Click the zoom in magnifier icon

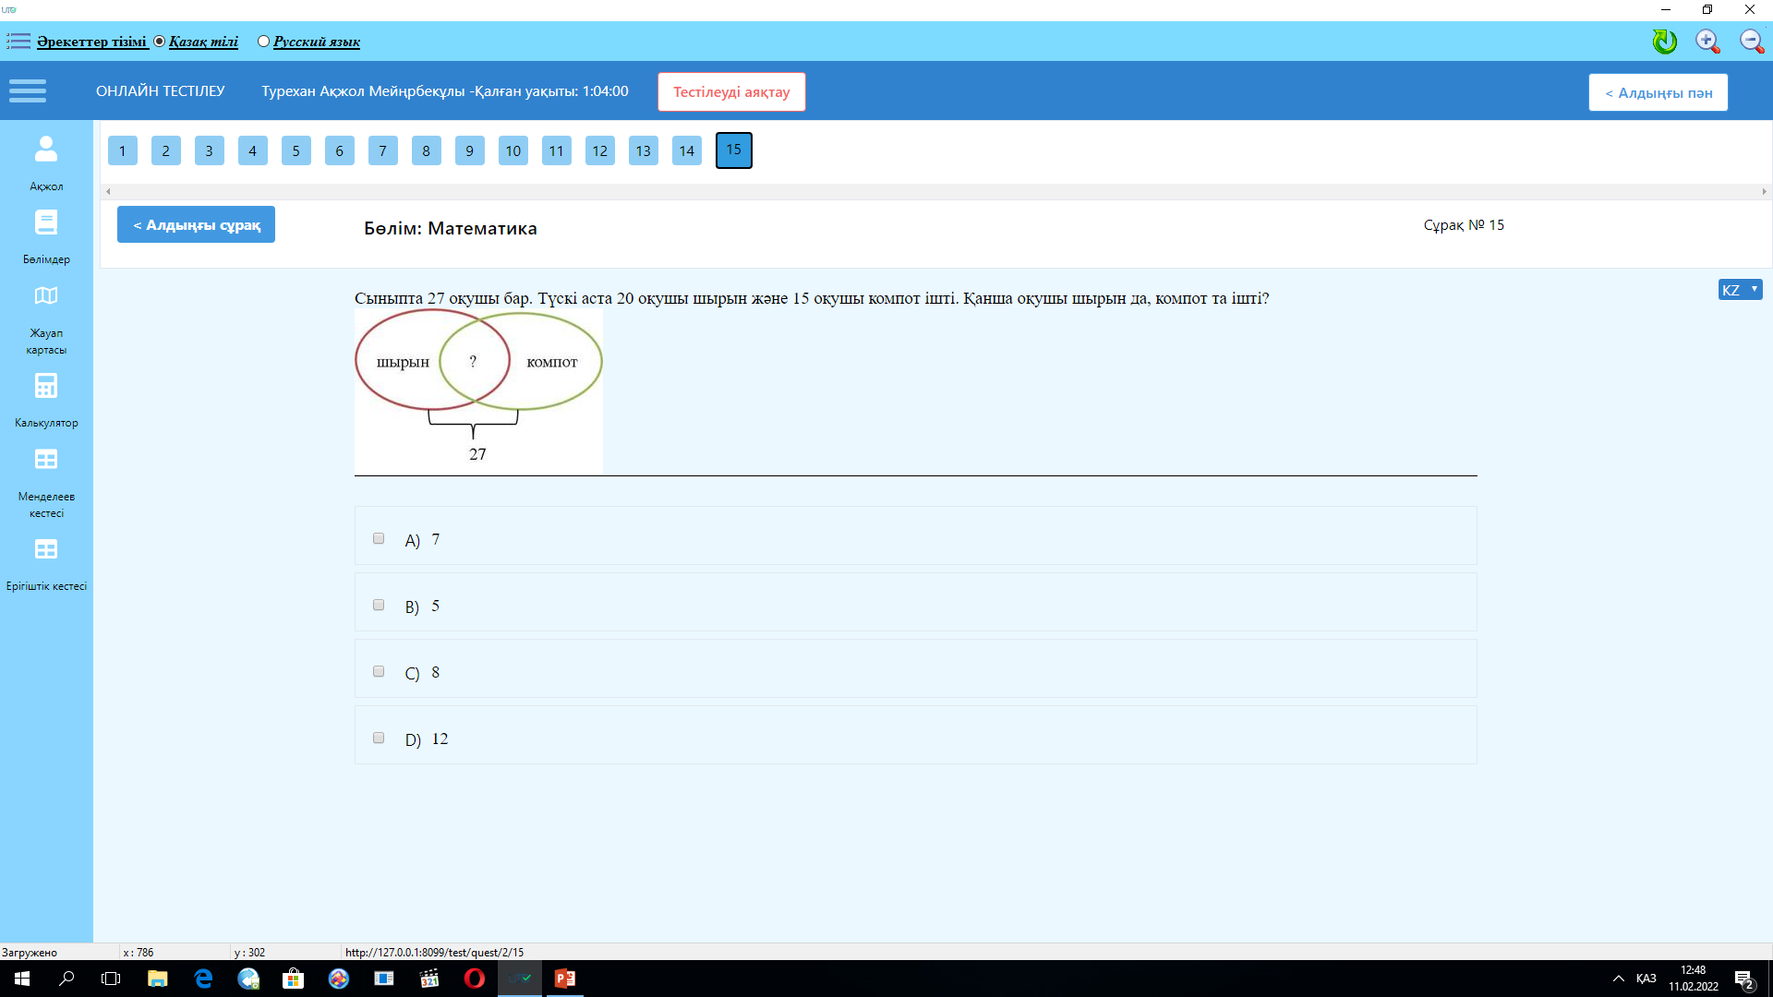point(1707,42)
